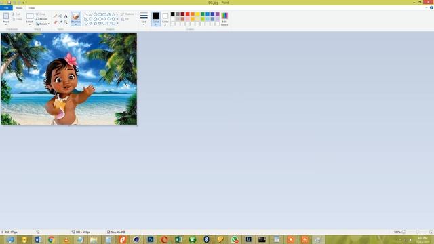This screenshot has height=244, width=434.
Task: Open Chrome from the taskbar
Action: click(52, 239)
